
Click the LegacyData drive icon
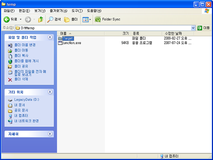point(10,100)
